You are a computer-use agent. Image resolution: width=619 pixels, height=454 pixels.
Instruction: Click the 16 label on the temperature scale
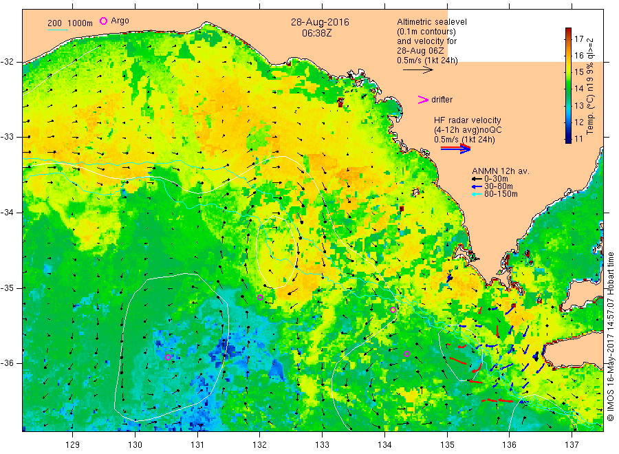[x=578, y=55]
